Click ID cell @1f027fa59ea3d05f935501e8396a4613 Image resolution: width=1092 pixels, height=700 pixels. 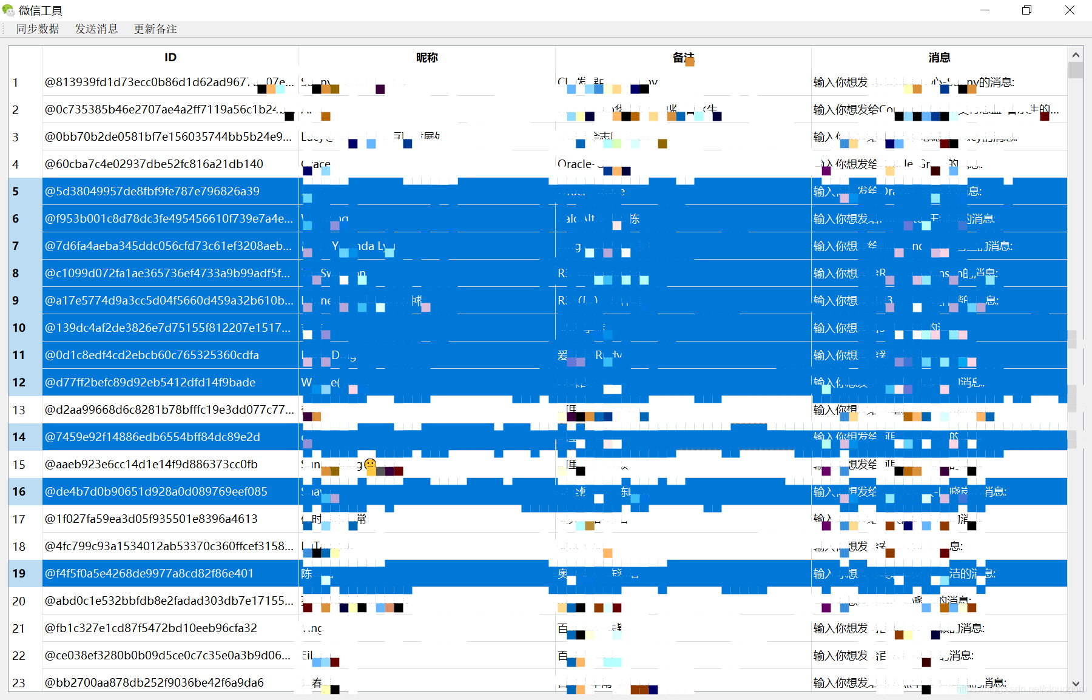170,519
